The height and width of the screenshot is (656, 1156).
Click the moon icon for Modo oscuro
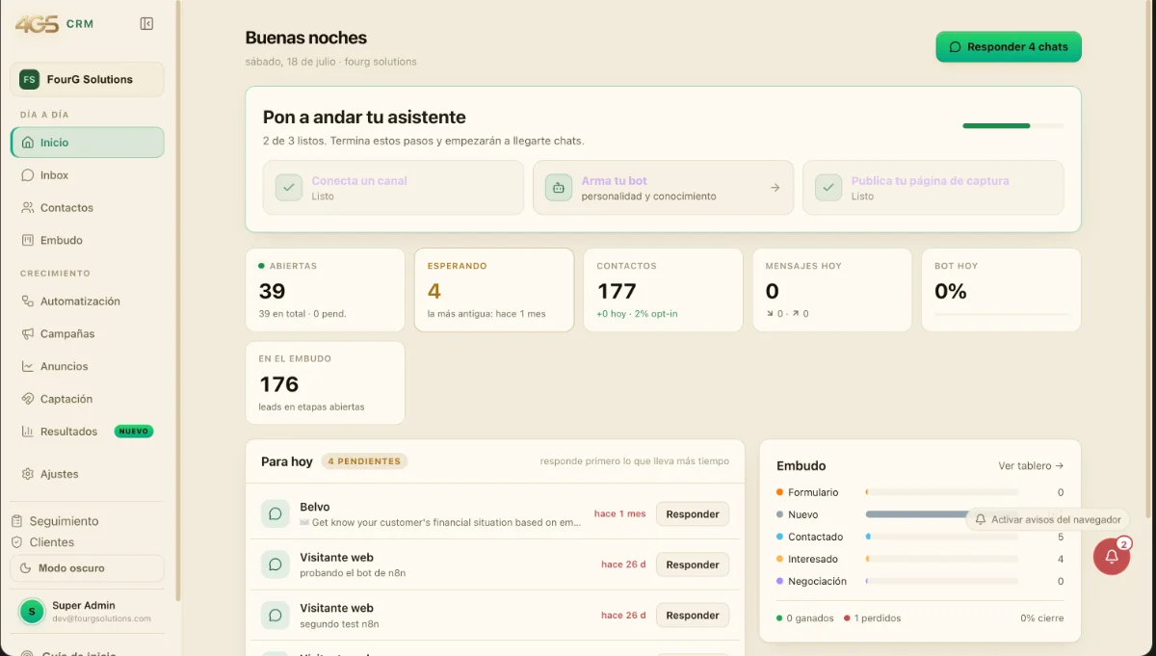click(26, 568)
